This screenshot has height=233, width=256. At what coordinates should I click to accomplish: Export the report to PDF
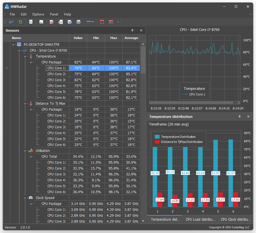pyautogui.click(x=52, y=22)
